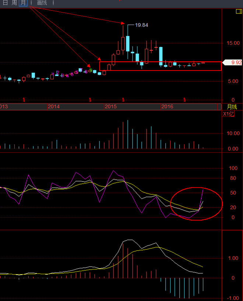Screen dimensions: 243x301
Task: Select the 2014 marker on the time axis
Action: tap(54, 107)
